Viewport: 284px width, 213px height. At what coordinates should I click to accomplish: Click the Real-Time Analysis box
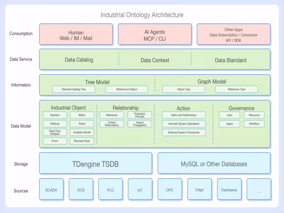[x=55, y=132]
